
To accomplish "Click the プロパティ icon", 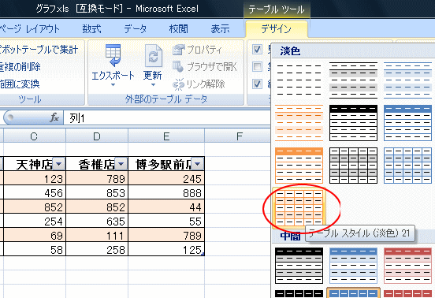I will point(178,50).
